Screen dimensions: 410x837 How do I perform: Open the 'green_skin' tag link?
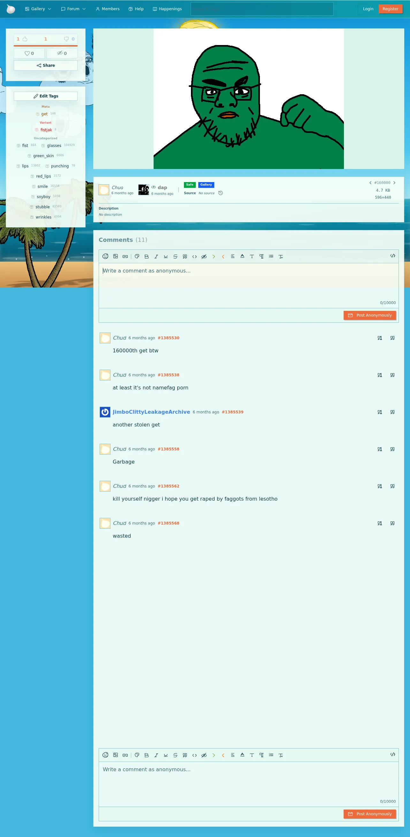[x=43, y=156]
